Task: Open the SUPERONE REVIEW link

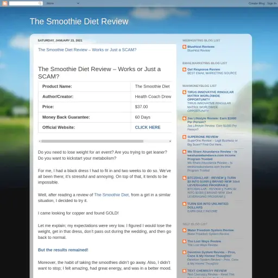Action: (203, 137)
